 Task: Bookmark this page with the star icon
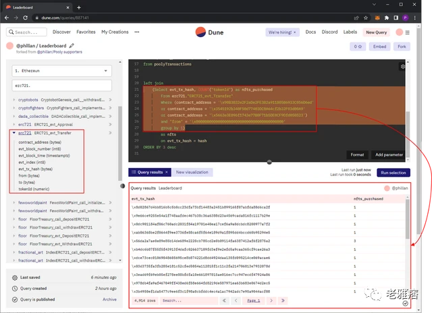click(x=366, y=18)
